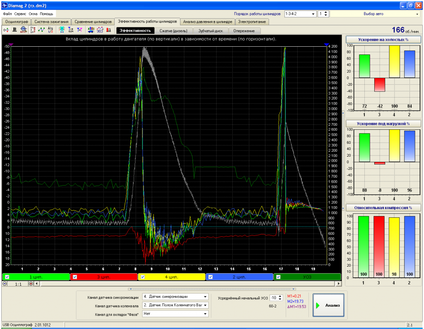Toggle the УОЗ checkbox
The image size is (424, 329).
pos(278,277)
